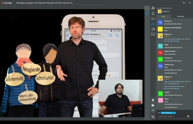
Task: Select the grid layout icon
Action: tap(147, 13)
